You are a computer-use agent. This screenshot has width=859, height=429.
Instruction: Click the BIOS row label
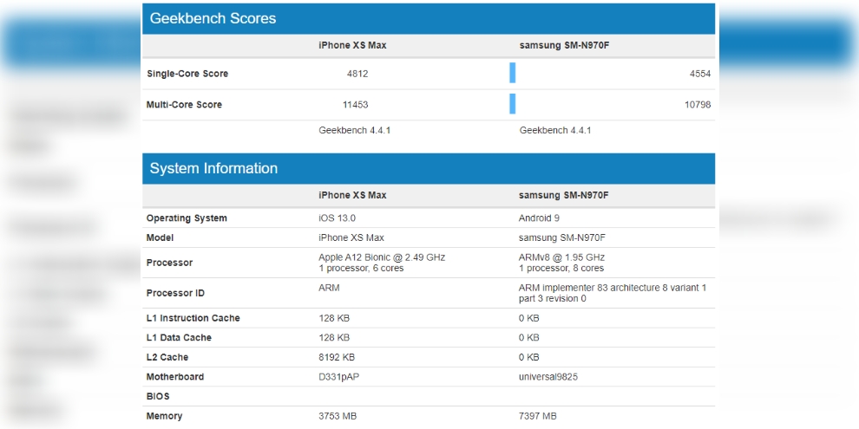[158, 396]
